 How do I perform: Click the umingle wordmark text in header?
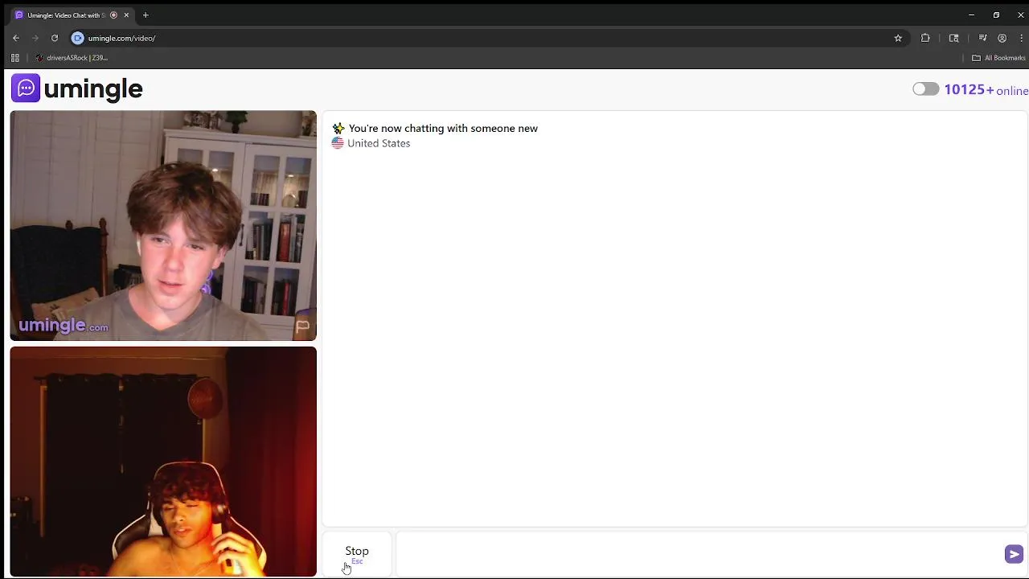pos(93,89)
